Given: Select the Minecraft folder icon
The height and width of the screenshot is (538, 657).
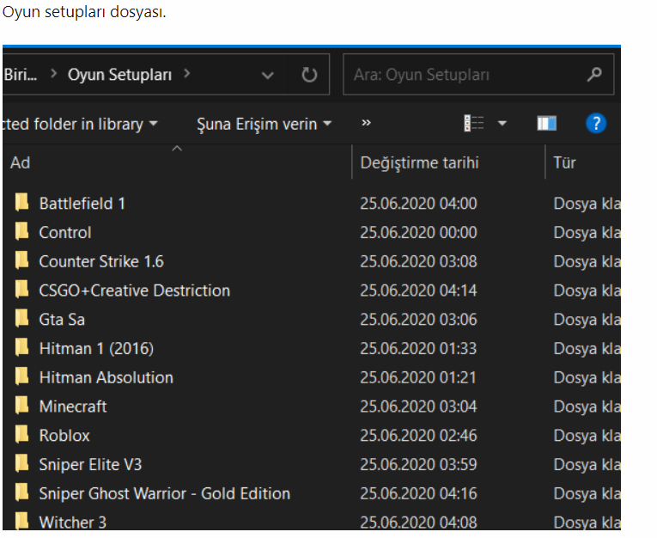Looking at the screenshot, I should coord(22,407).
